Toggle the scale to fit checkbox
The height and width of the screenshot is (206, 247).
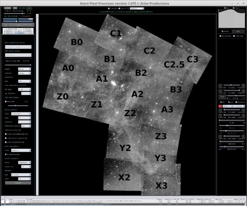[x=120, y=8]
